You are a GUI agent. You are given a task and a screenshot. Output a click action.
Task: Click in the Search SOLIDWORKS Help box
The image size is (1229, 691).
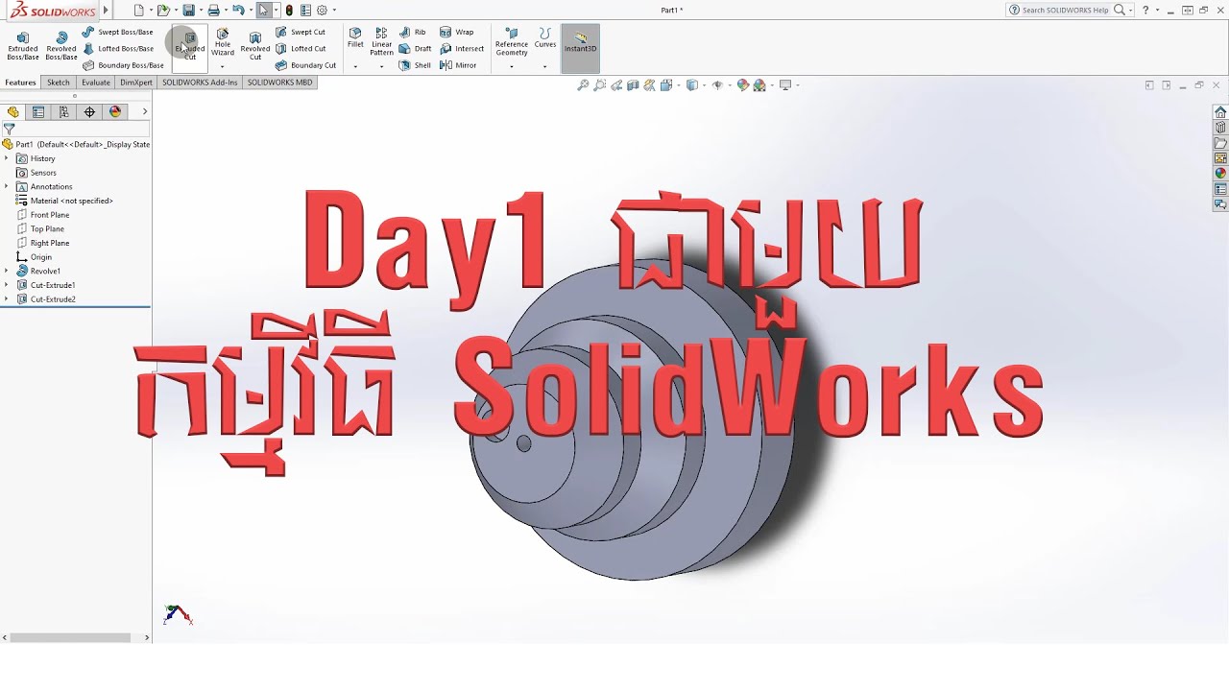(1065, 10)
